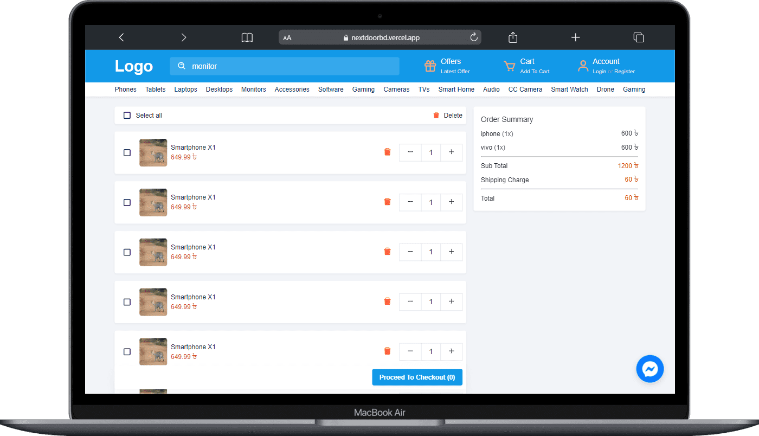Remove fourth cart item via trash icon

[x=387, y=302]
